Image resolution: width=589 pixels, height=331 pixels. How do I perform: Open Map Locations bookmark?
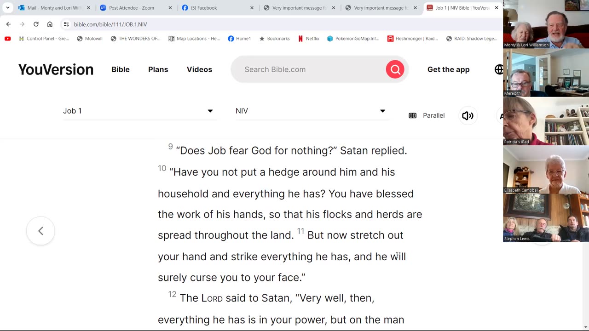coord(194,39)
